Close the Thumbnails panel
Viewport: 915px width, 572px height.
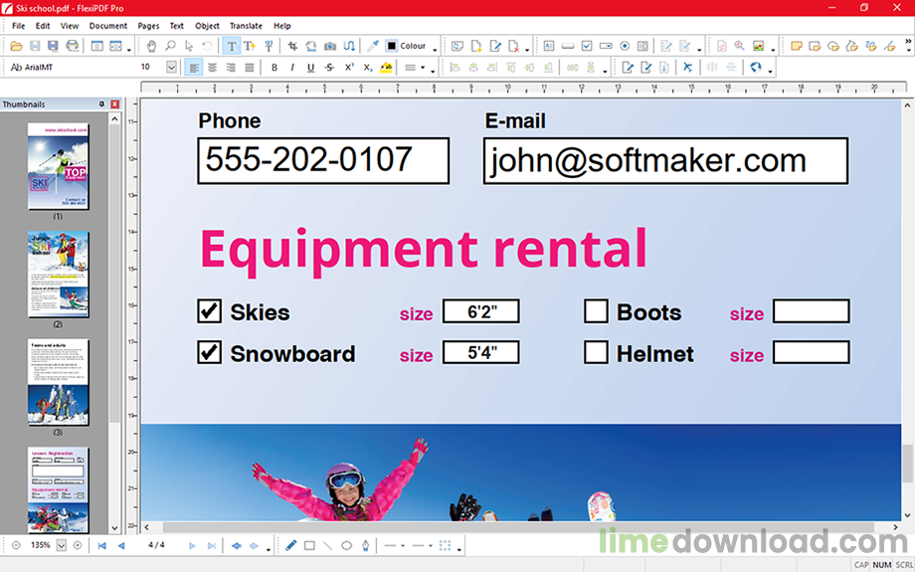(115, 103)
